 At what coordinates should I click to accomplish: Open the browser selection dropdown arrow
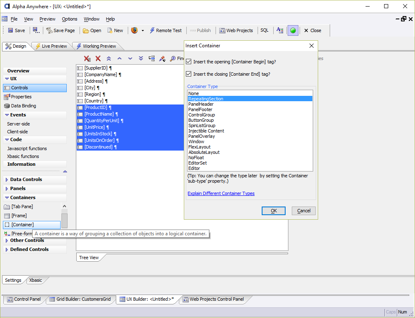click(143, 30)
